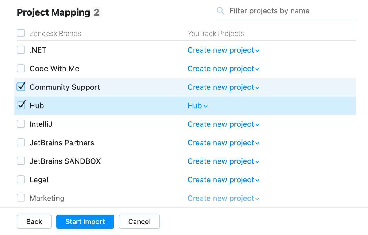Screen dimensions: 368x235
Task: Open the project dropdown for .NET
Action: pos(223,50)
